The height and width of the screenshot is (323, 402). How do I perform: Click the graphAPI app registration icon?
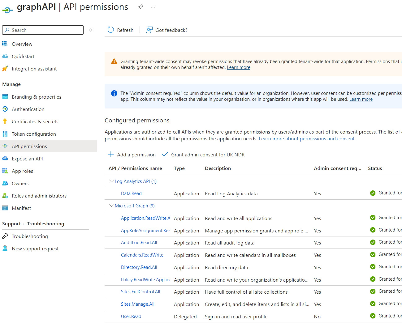[7, 10]
